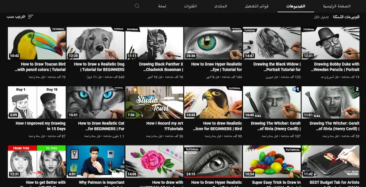
Task: Click Geralt of Rivia title with 187 ألف views
Action: 276,126
